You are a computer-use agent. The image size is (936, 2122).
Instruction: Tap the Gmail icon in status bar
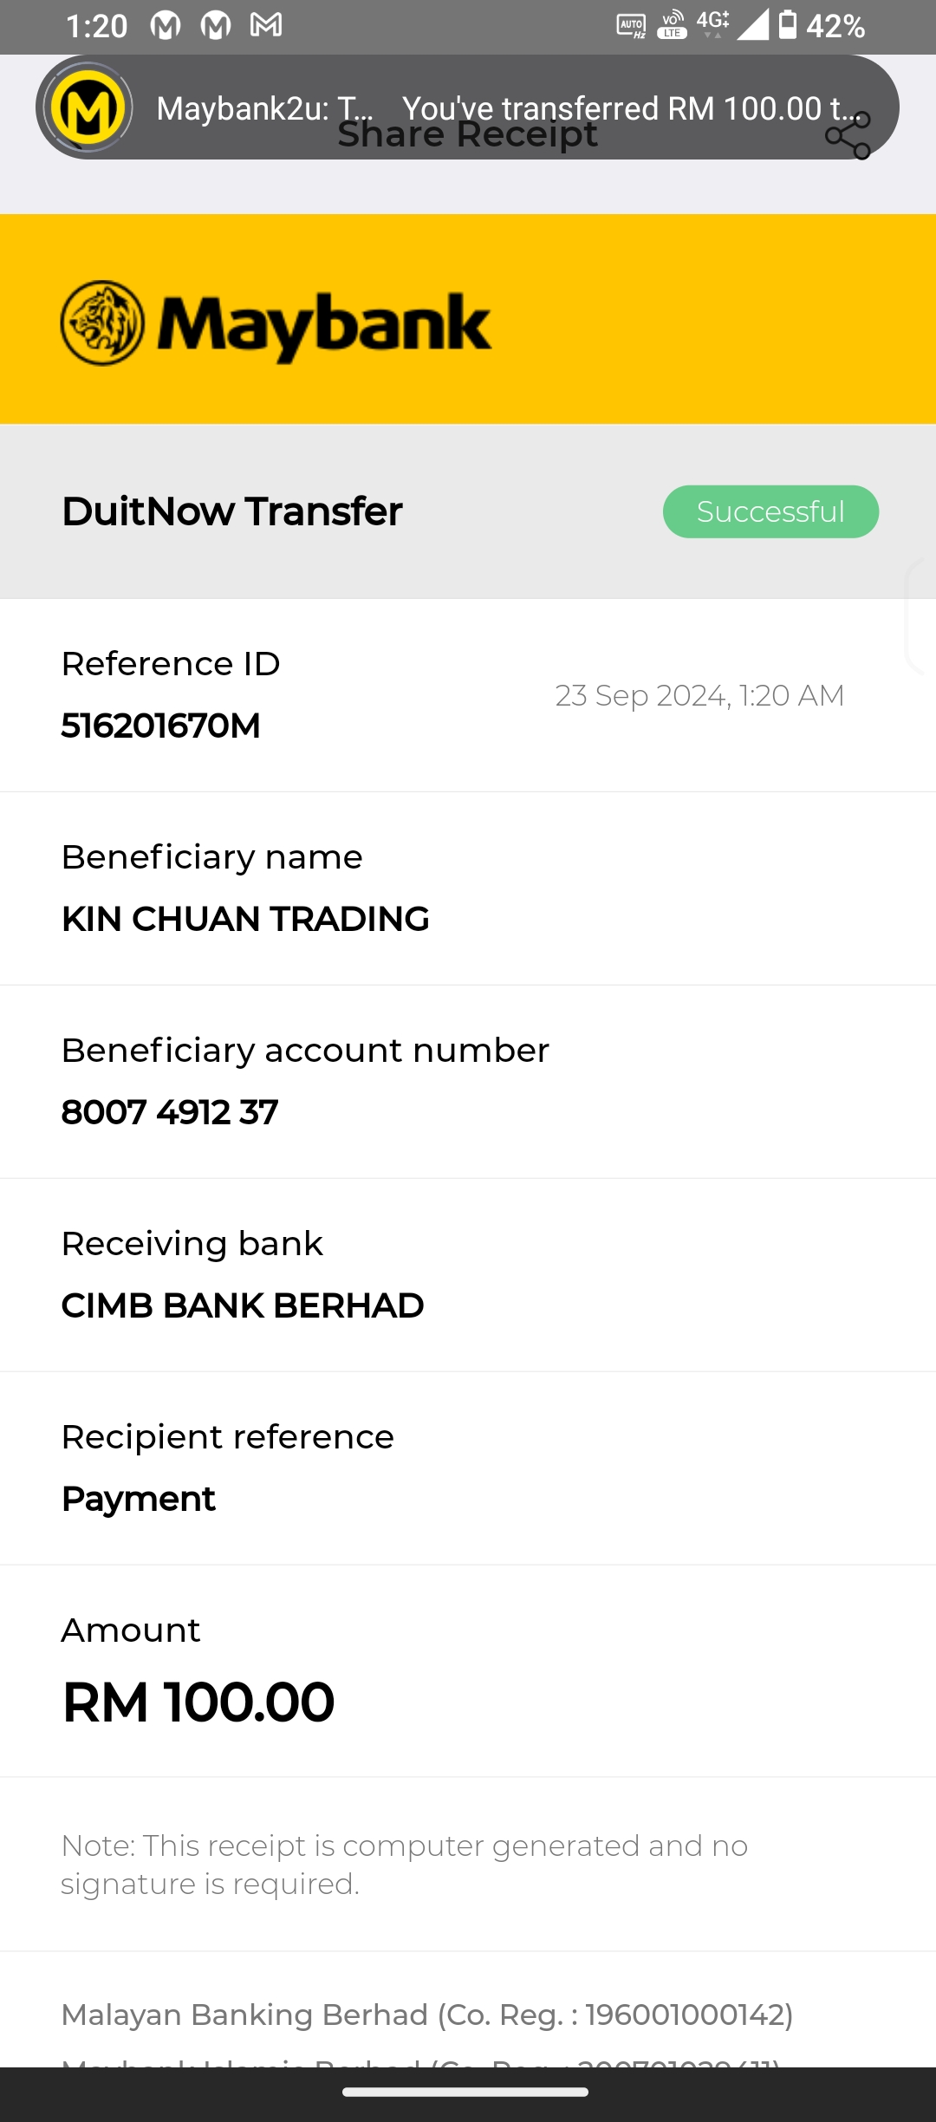[x=266, y=25]
